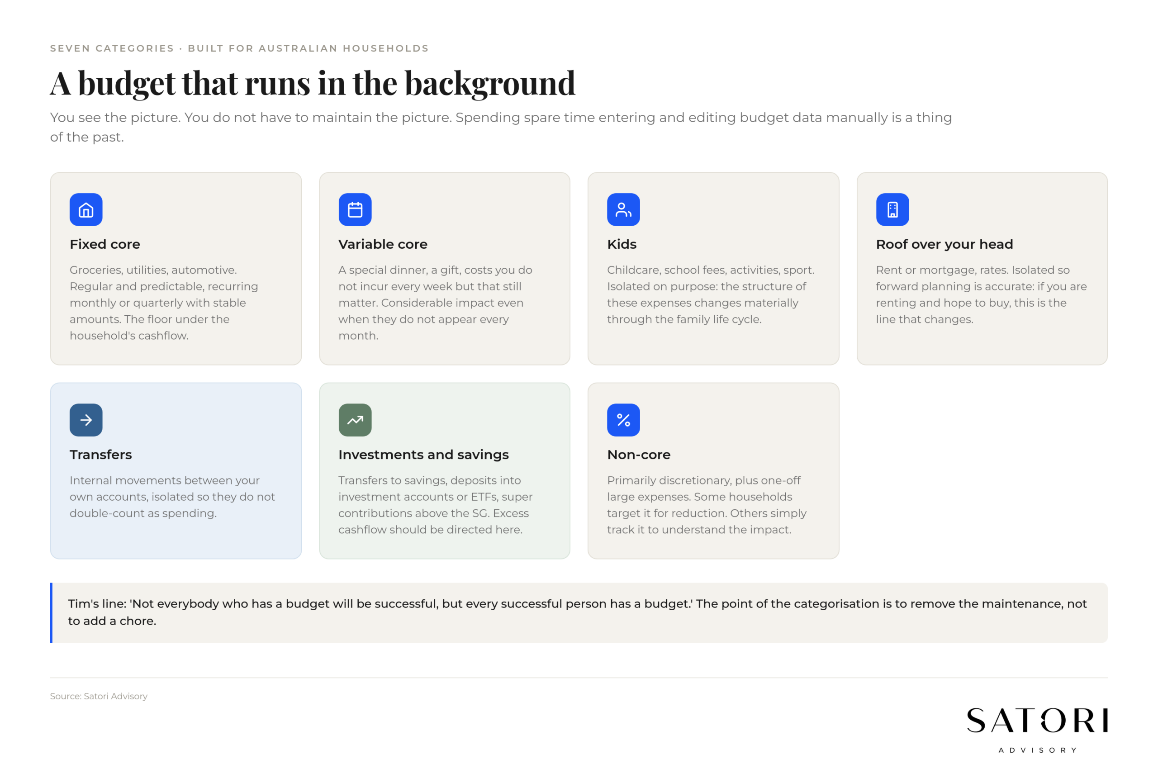Click the 'A special dinner, a gift' description
The image size is (1158, 783).
436,303
